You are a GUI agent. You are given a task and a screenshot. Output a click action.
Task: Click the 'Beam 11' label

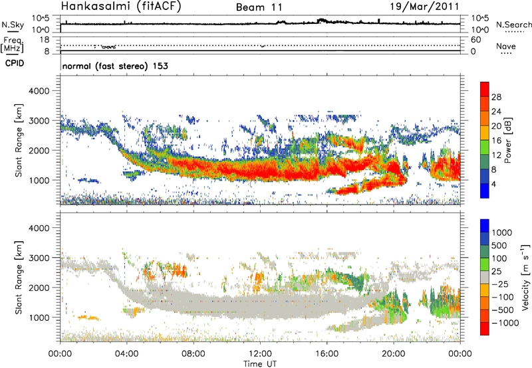click(259, 7)
